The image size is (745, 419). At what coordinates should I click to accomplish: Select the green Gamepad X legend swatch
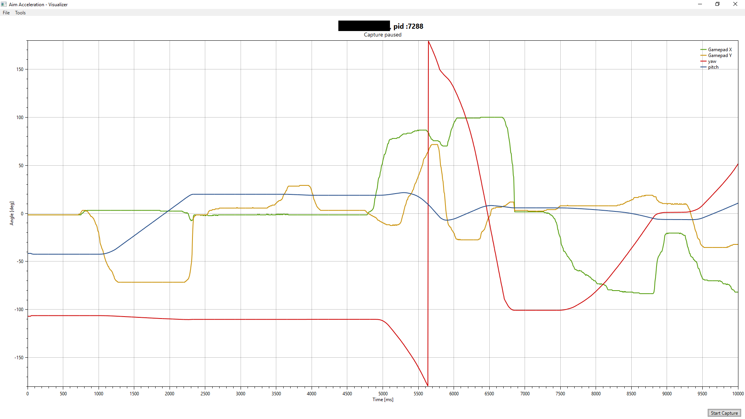(703, 50)
